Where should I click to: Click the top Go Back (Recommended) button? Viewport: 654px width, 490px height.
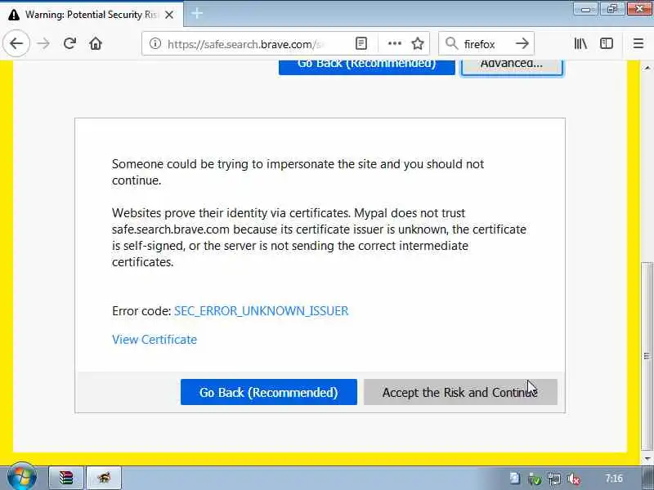[x=366, y=67]
